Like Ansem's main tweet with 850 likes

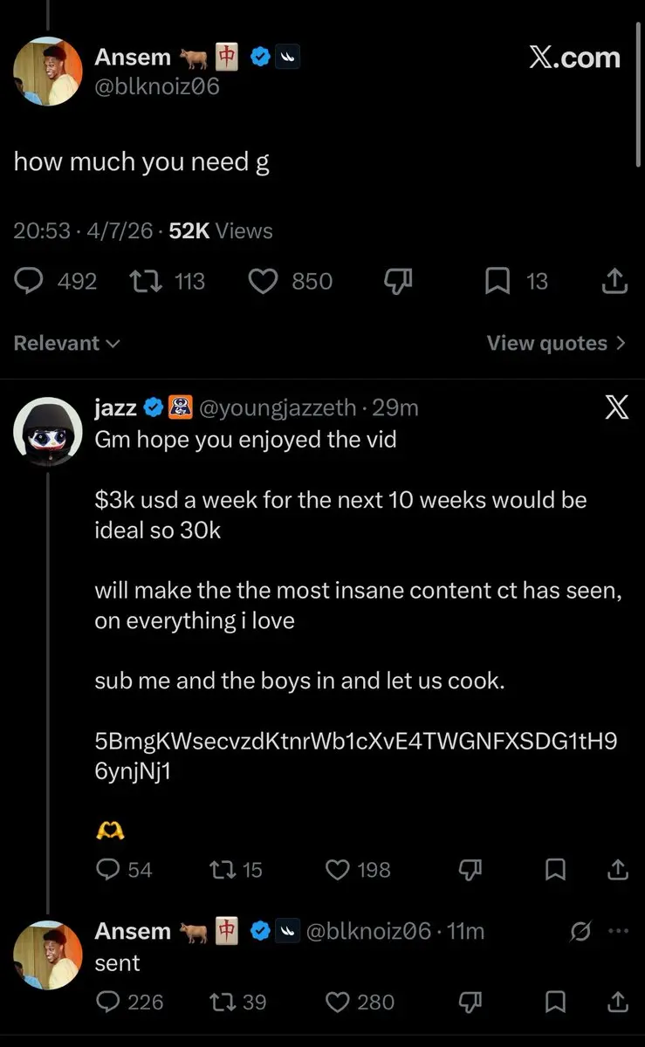(x=291, y=281)
